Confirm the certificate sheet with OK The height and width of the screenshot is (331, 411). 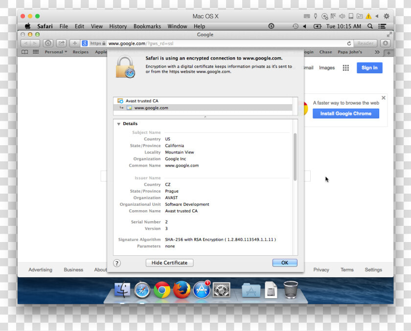point(285,263)
